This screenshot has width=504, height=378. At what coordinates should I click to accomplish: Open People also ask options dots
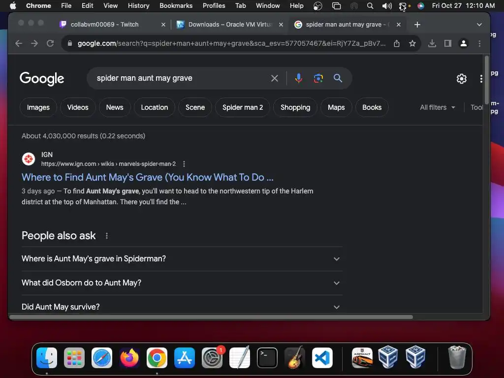[x=107, y=236]
